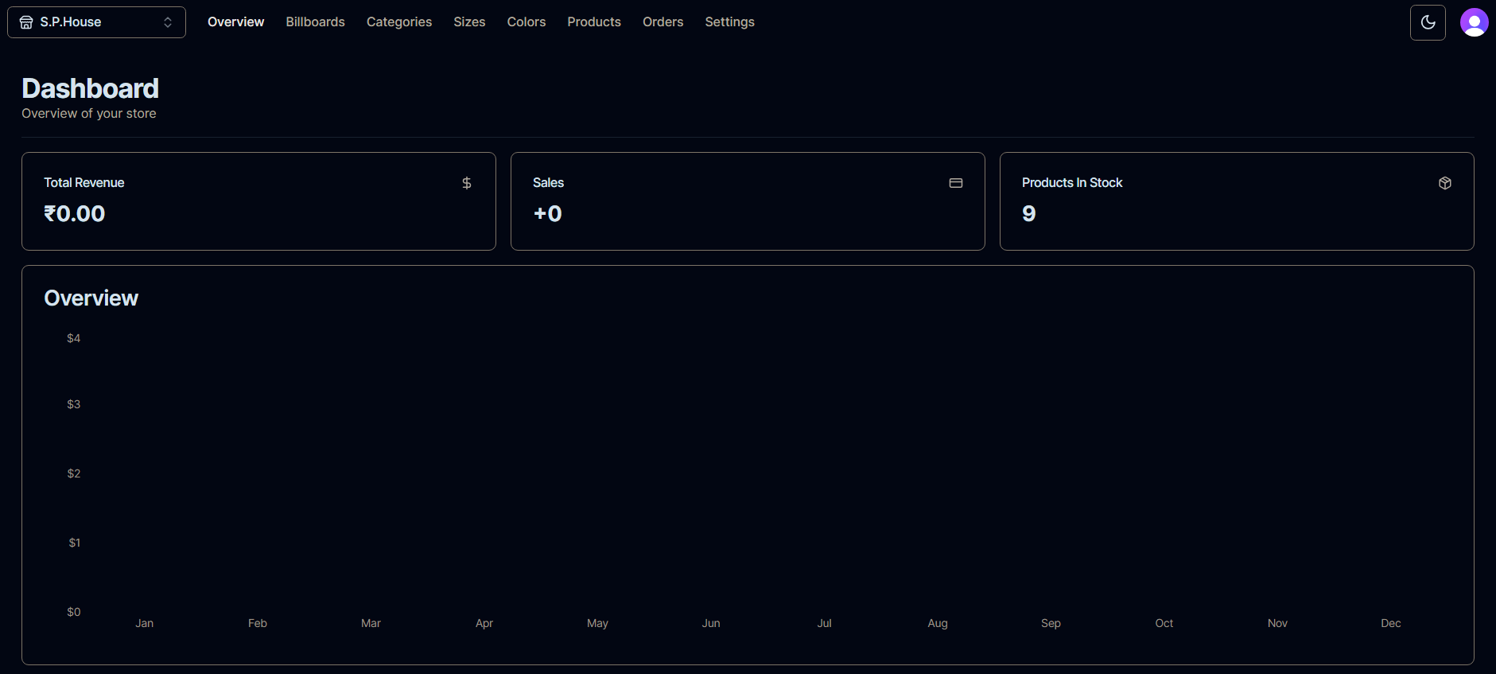Viewport: 1496px width, 674px height.
Task: Click the credit card icon on Sales
Action: coord(956,183)
